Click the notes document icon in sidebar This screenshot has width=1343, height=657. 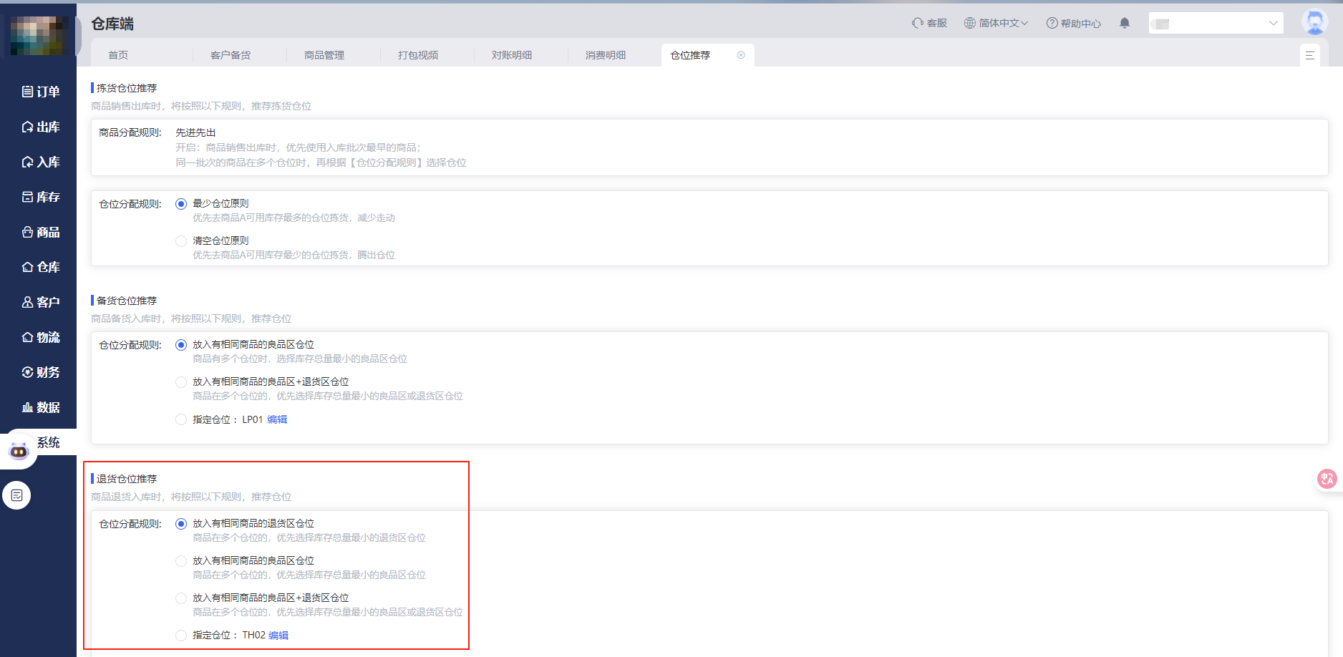[x=16, y=495]
